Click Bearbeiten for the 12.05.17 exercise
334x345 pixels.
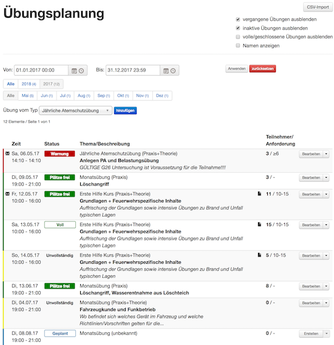311,194
